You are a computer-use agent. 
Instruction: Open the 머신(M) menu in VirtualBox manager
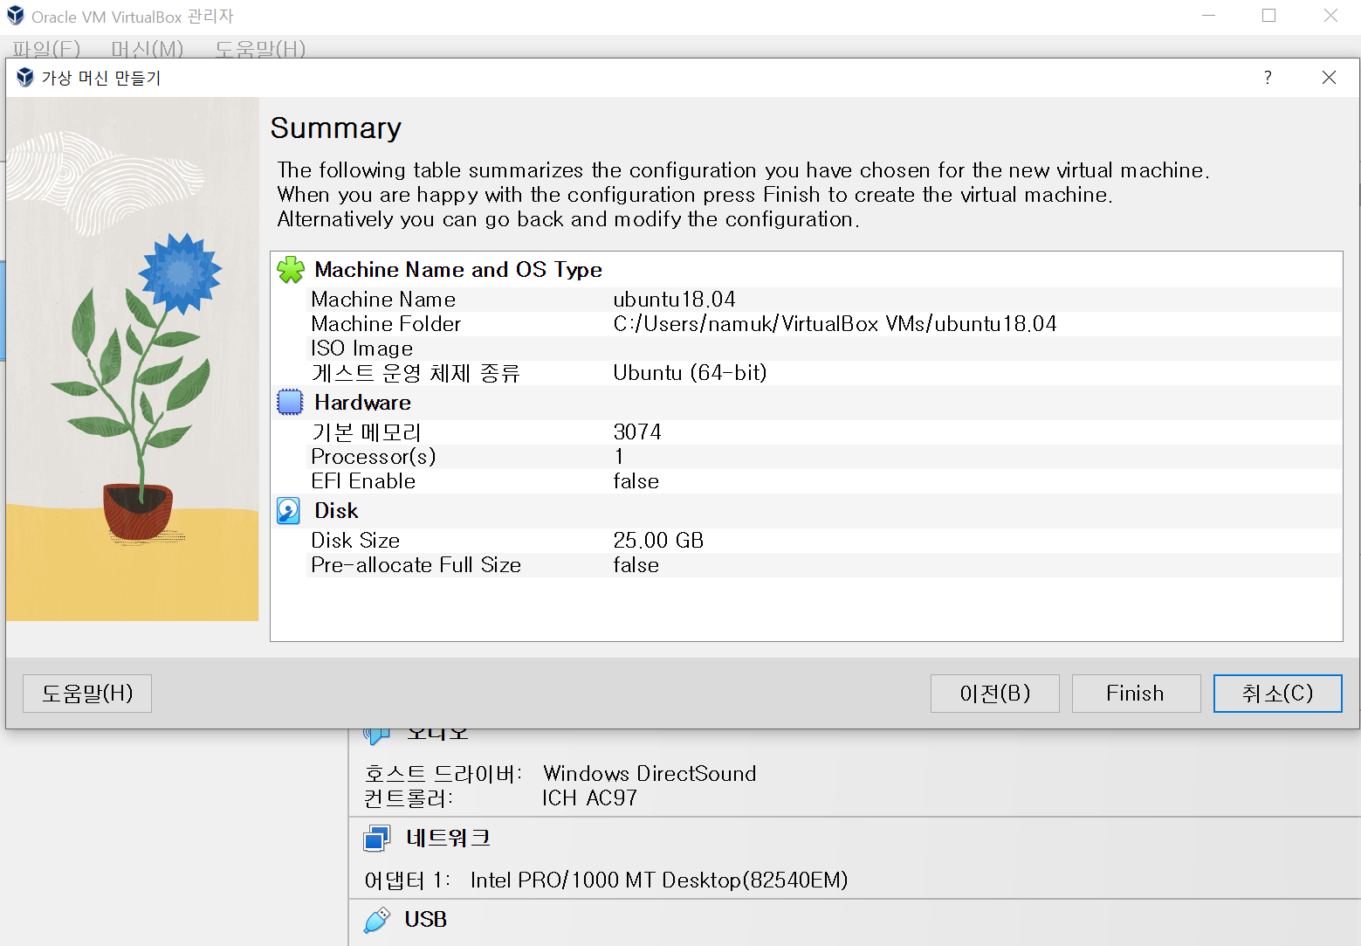(x=148, y=49)
